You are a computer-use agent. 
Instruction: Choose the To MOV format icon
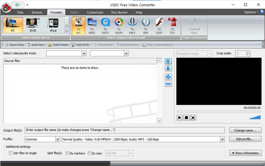105,26
